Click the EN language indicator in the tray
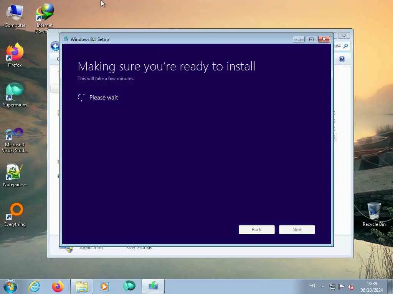The width and height of the screenshot is (393, 294). tap(312, 286)
